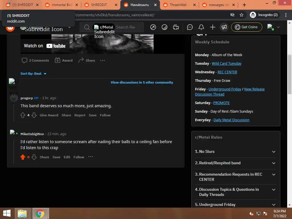The width and height of the screenshot is (292, 219).
Task: View discussions in 1 other community
Action: (x=142, y=82)
